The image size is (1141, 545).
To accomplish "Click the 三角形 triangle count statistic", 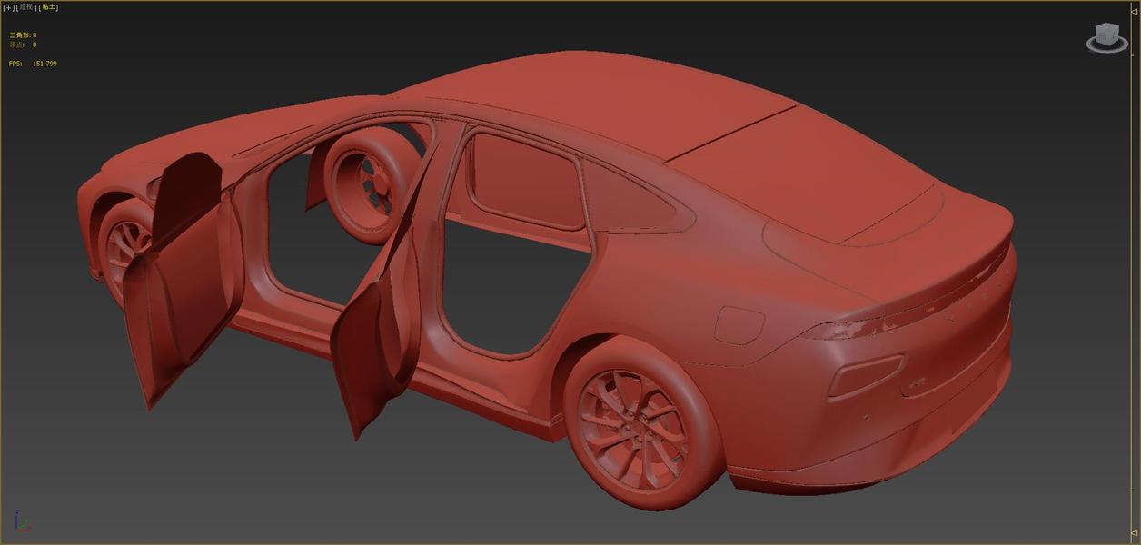I will point(23,35).
